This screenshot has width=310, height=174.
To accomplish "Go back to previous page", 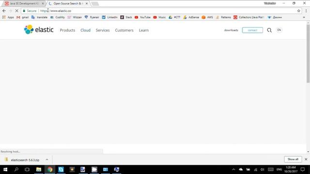I will [x=4, y=11].
